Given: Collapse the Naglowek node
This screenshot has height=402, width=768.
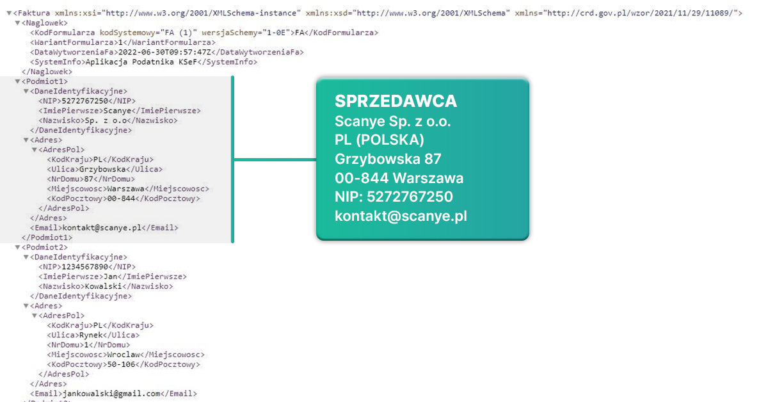Looking at the screenshot, I should [x=17, y=22].
